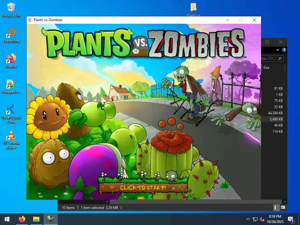Viewport: 300px width, 225px height.
Task: Show hidden system tray icons
Action: click(248, 219)
